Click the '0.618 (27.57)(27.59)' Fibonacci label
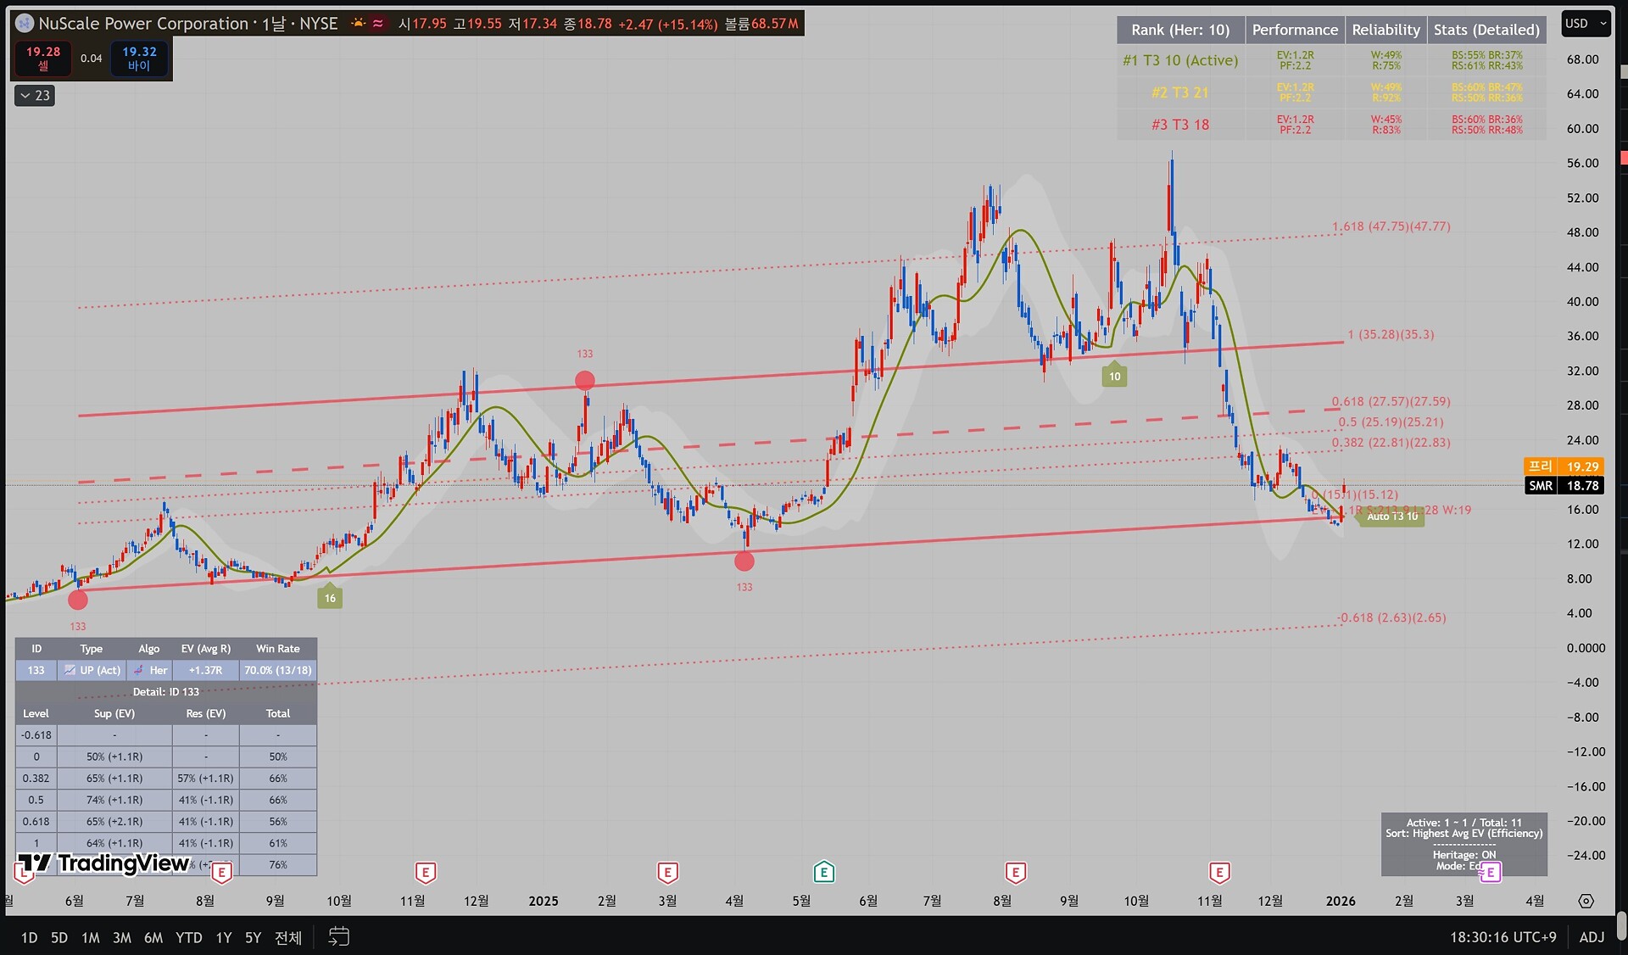The height and width of the screenshot is (955, 1628). 1391,402
